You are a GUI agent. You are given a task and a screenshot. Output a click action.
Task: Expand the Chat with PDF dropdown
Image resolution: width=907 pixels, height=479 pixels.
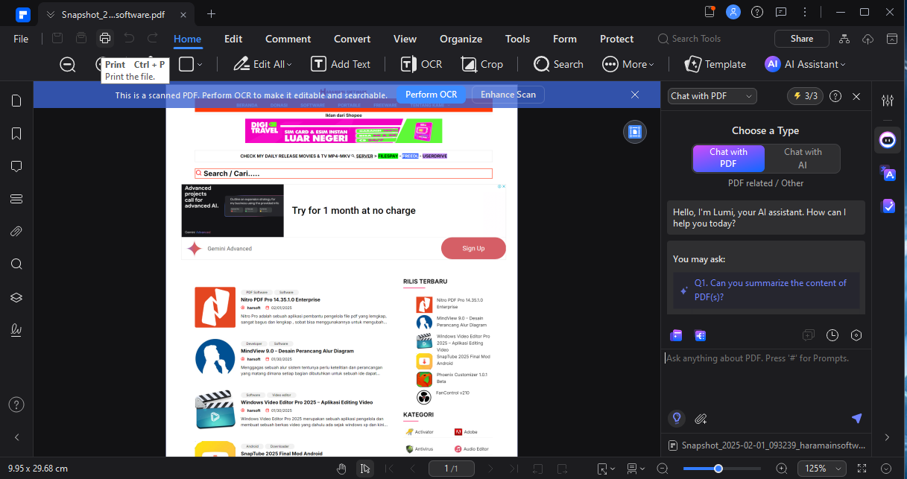pyautogui.click(x=712, y=96)
